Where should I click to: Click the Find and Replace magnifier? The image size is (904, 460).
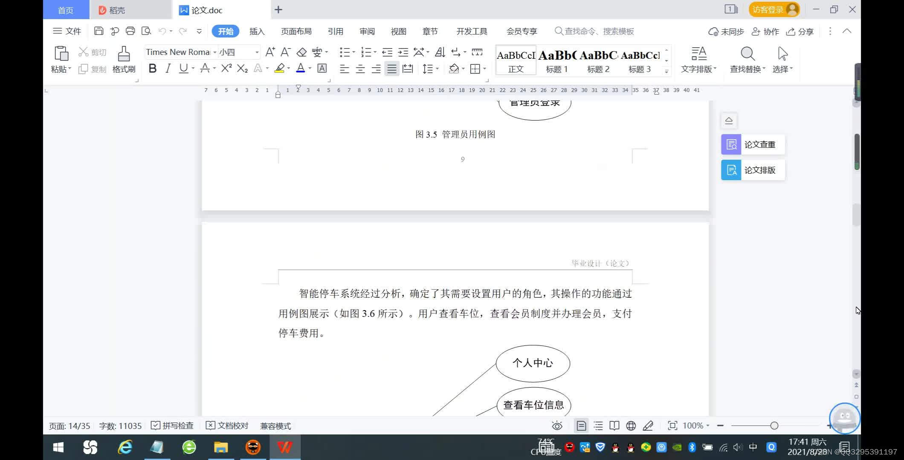(x=748, y=54)
